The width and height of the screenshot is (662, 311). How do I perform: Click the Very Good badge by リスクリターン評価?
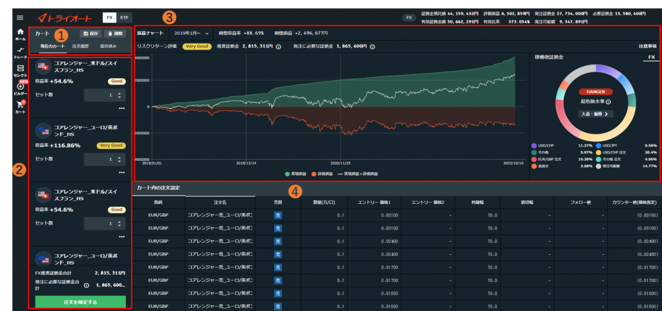click(197, 46)
